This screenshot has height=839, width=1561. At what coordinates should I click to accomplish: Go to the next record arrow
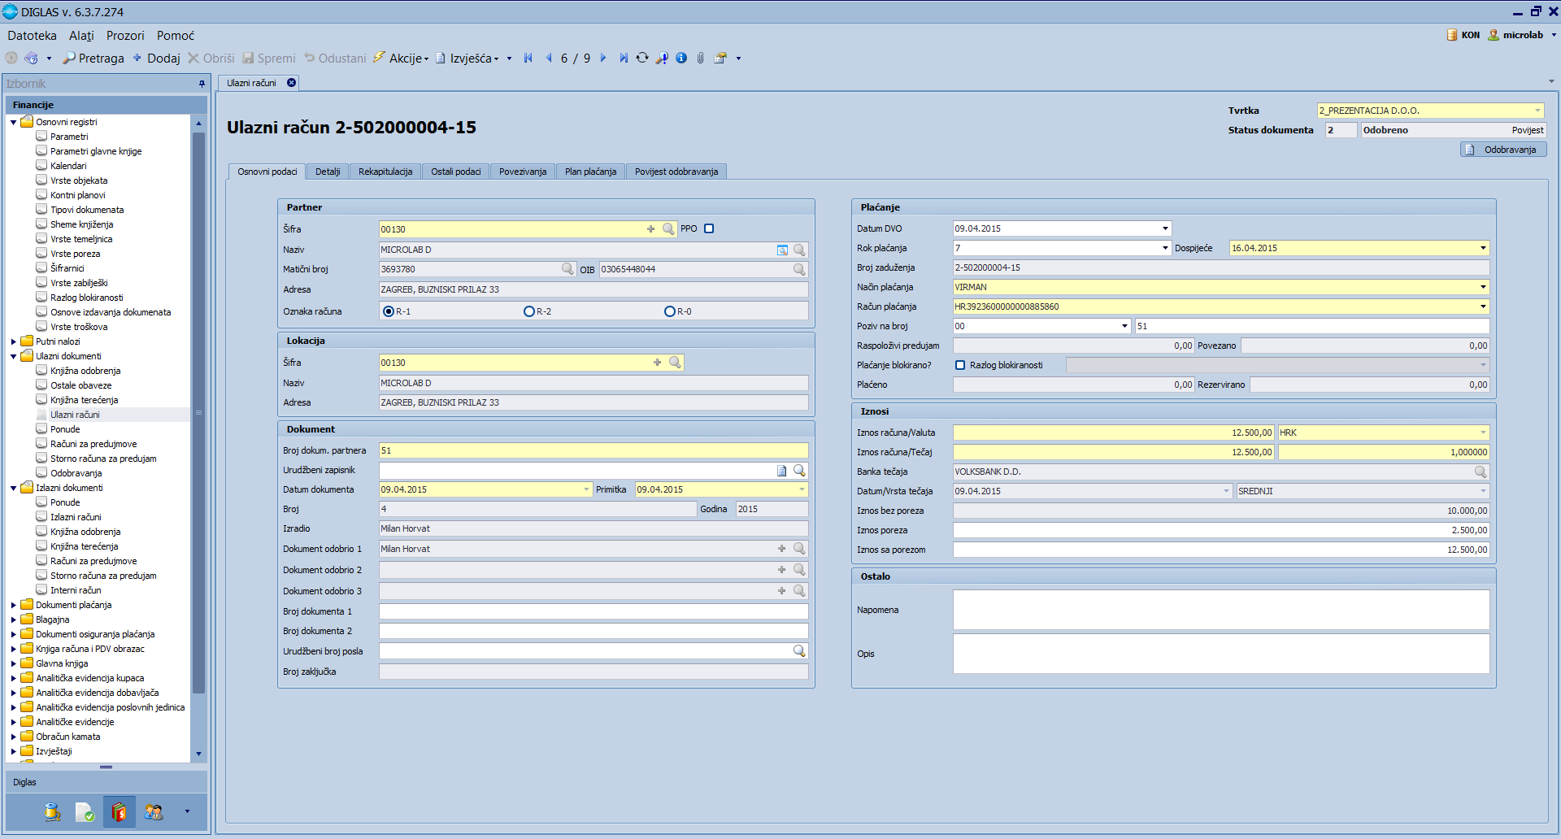click(x=603, y=58)
